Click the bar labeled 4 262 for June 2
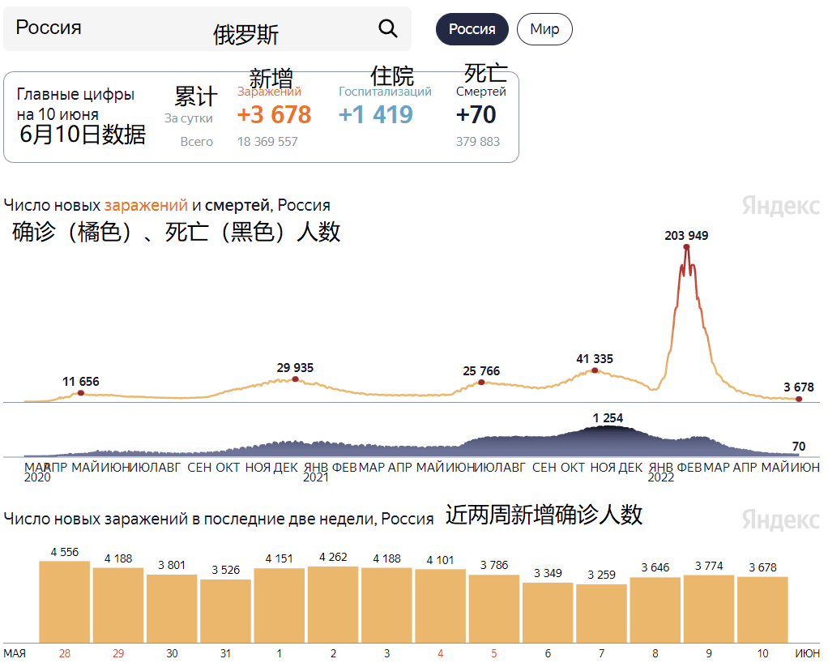 coord(332,600)
